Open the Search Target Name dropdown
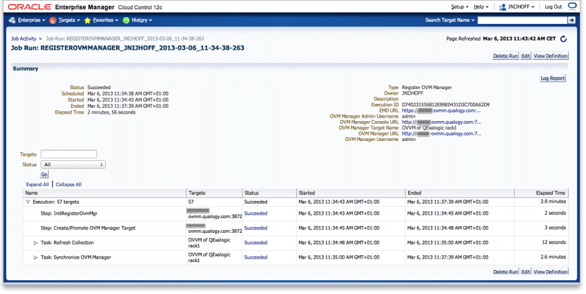 (449, 20)
